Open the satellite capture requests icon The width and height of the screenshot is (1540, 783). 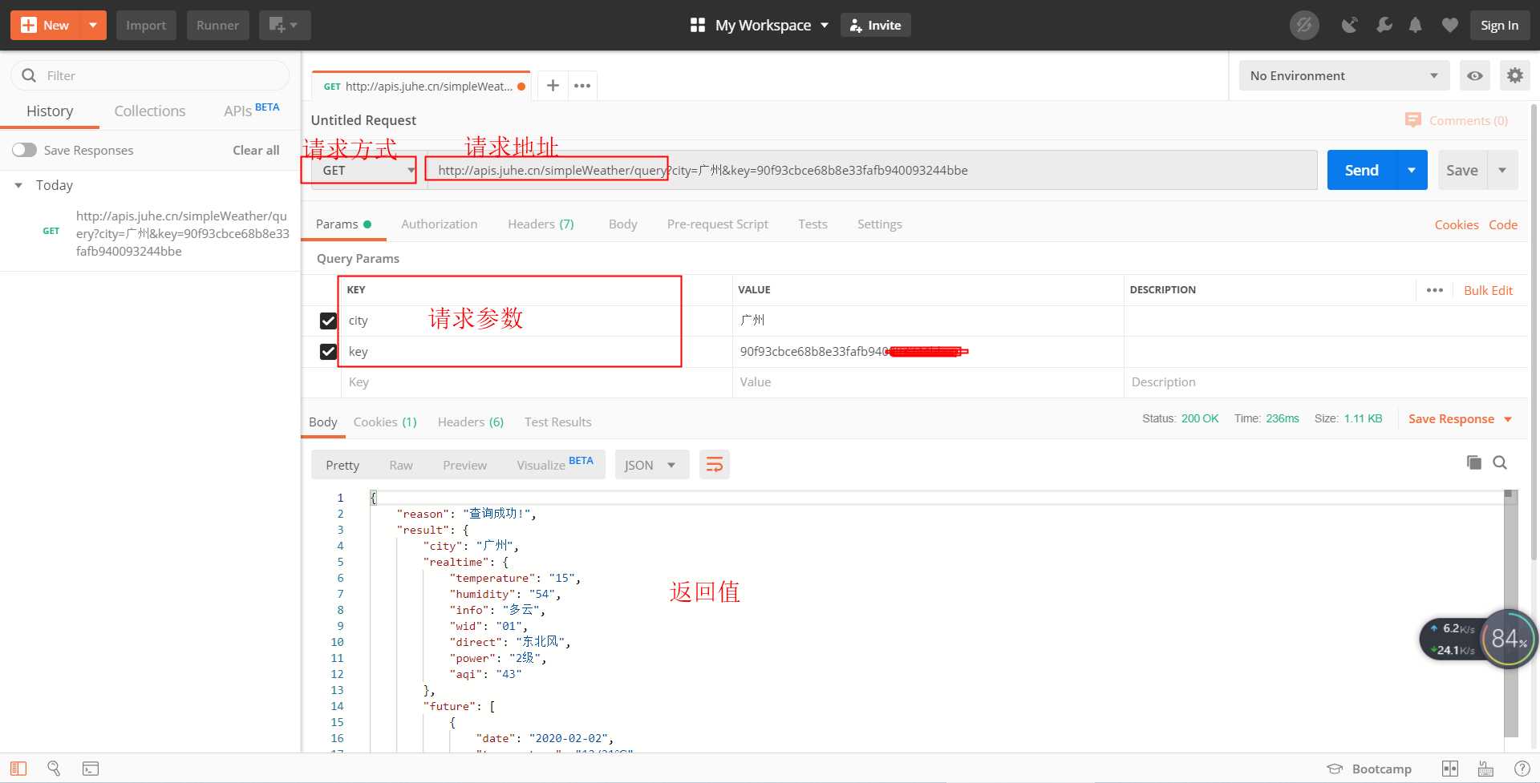pos(1350,25)
